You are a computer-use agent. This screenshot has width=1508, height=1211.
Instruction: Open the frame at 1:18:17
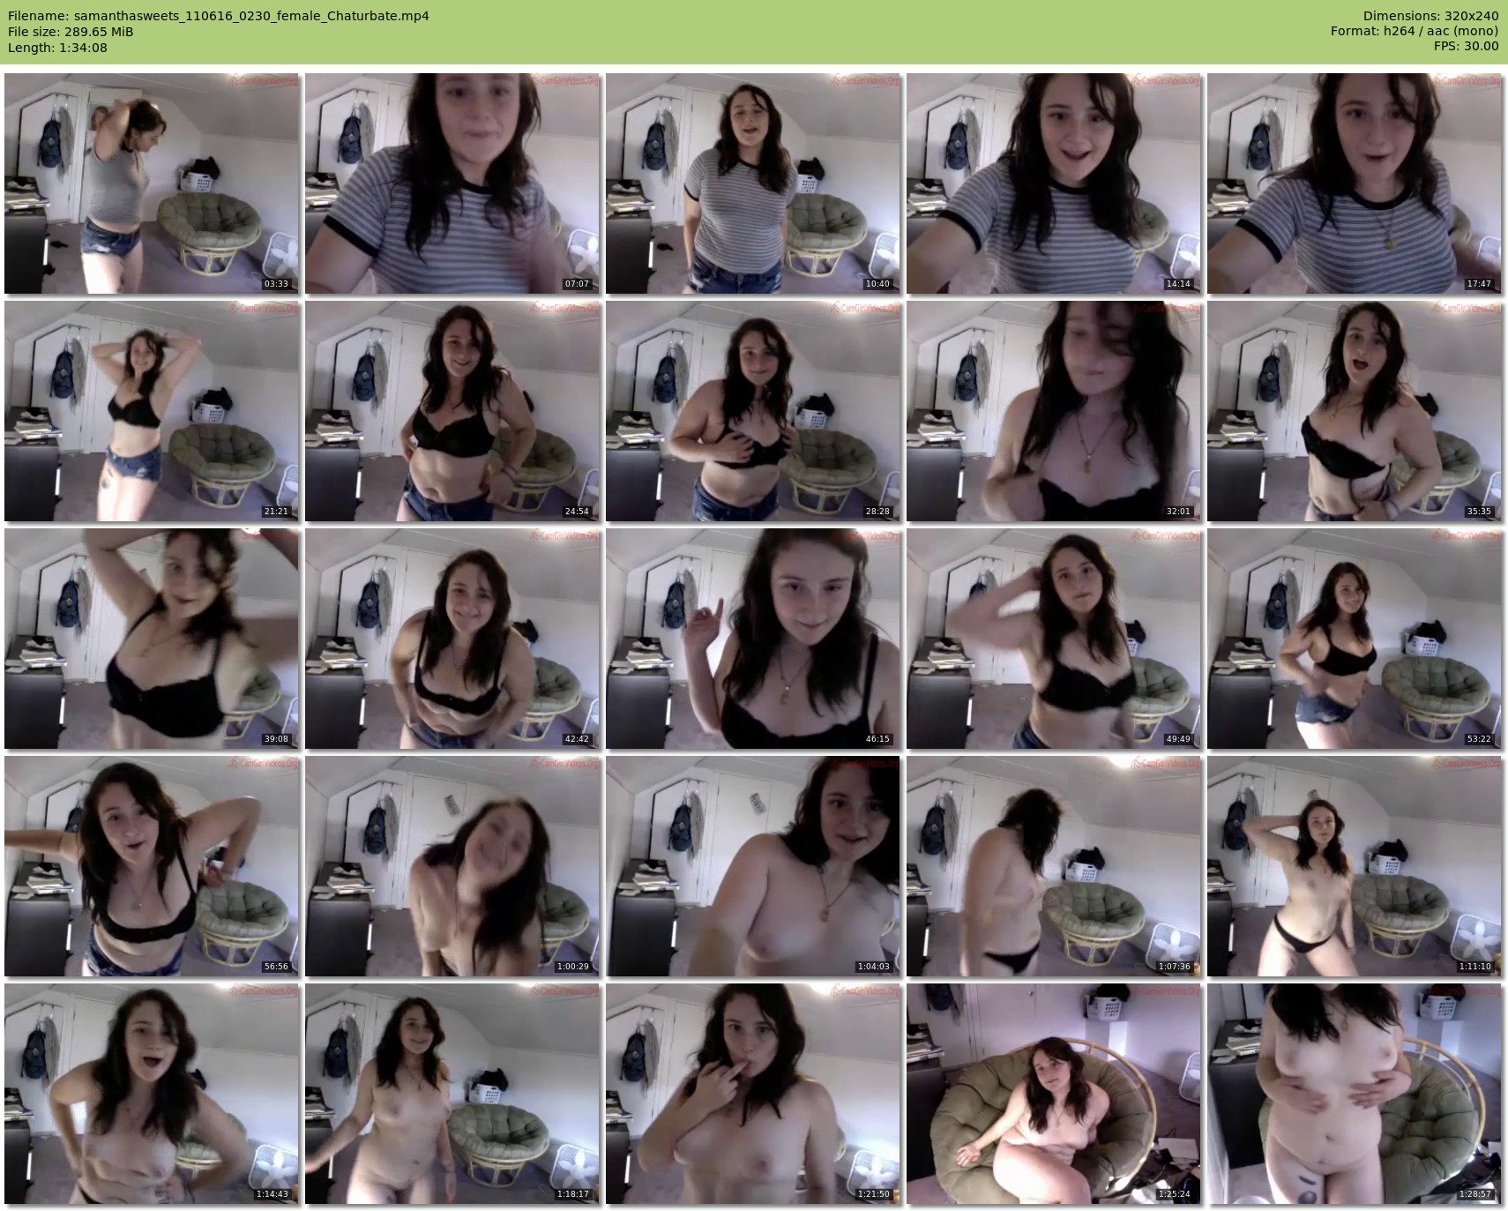[452, 1094]
